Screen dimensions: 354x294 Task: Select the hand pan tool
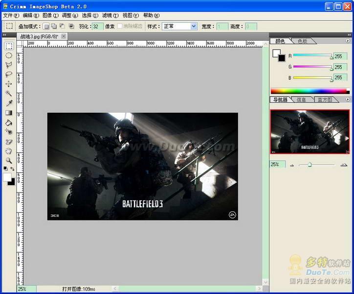(9, 151)
